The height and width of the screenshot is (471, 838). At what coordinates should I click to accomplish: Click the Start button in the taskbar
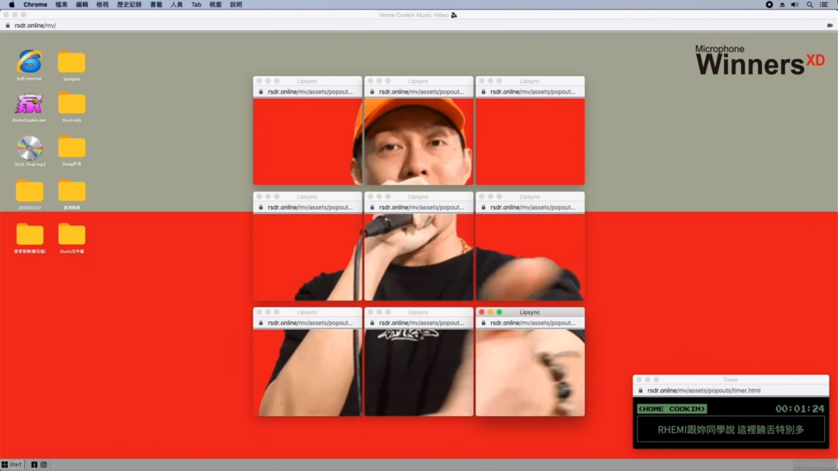click(x=12, y=465)
